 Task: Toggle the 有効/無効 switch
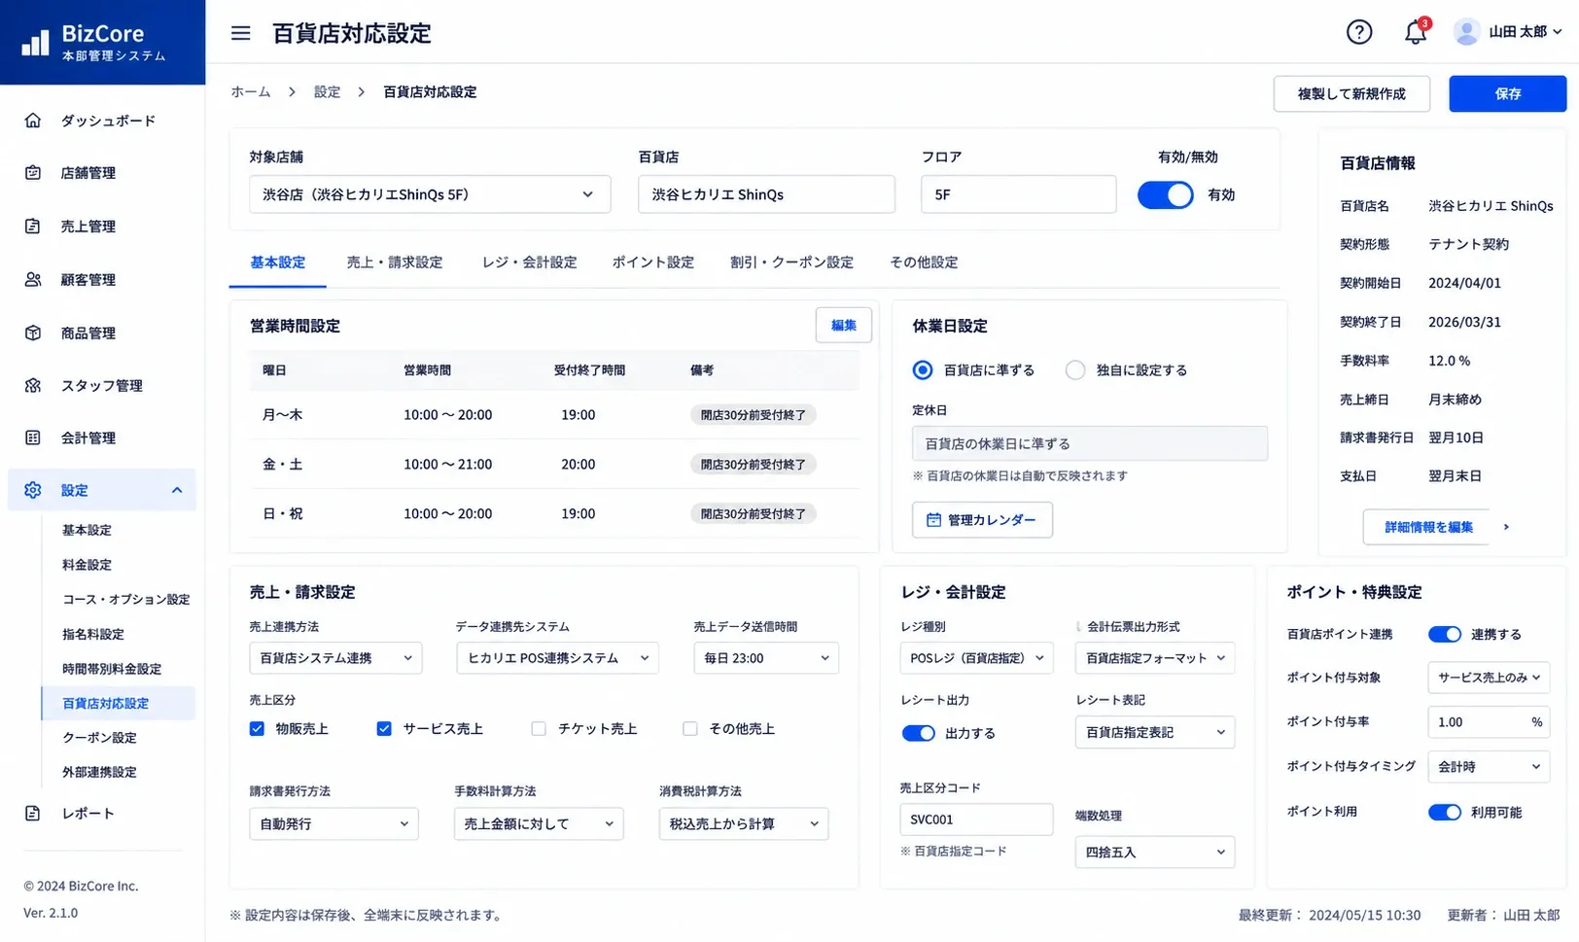[x=1165, y=194]
